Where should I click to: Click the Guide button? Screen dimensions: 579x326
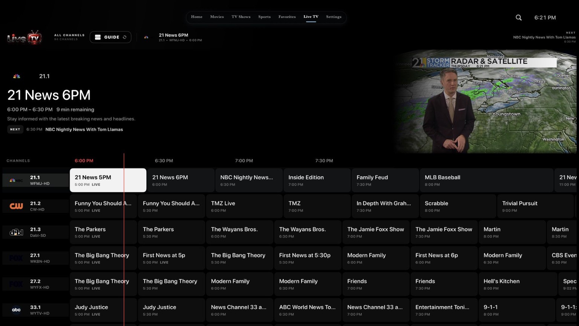(110, 37)
